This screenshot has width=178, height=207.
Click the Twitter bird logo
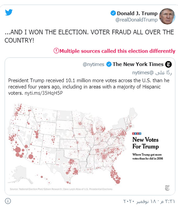pyautogui.click(x=9, y=12)
